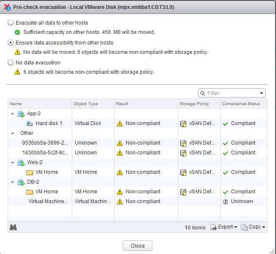This screenshot has width=276, height=254.
Task: Select Ensure data accessibility from other hosts
Action: click(11, 43)
